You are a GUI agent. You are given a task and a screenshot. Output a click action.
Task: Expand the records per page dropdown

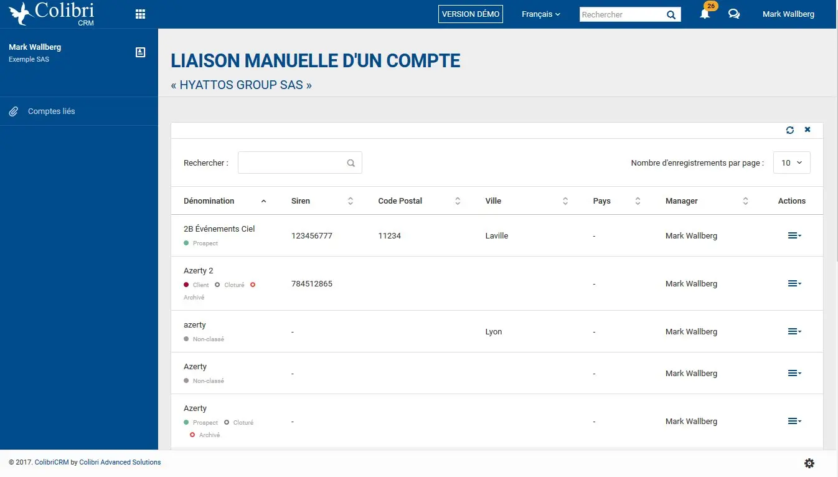pos(791,163)
